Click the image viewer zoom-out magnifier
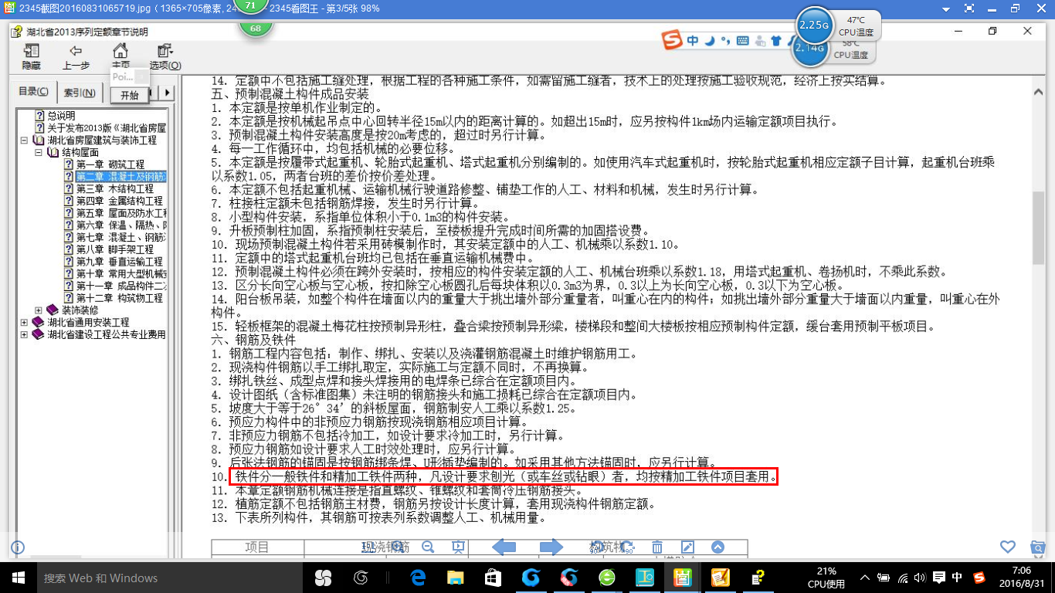Screen dimensions: 1055x593 (x=428, y=547)
